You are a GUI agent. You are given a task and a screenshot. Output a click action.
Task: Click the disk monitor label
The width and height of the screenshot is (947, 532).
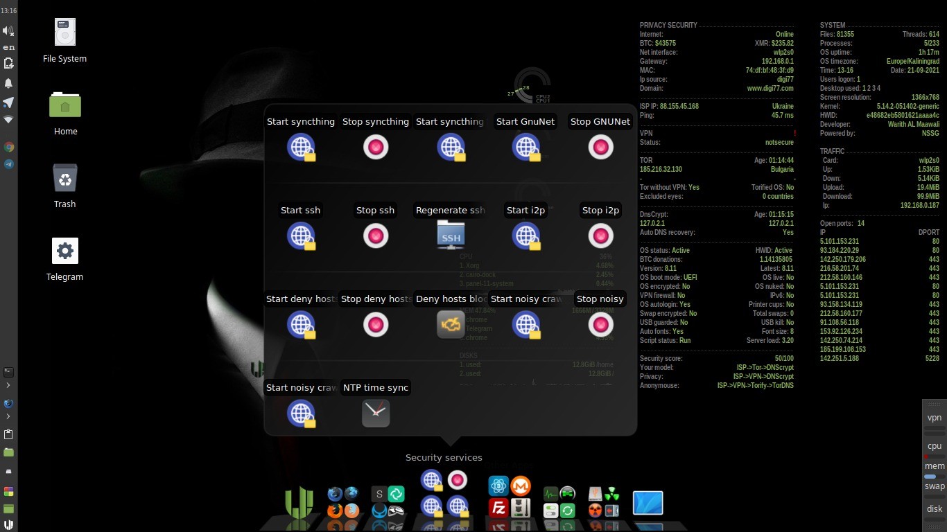pyautogui.click(x=935, y=509)
